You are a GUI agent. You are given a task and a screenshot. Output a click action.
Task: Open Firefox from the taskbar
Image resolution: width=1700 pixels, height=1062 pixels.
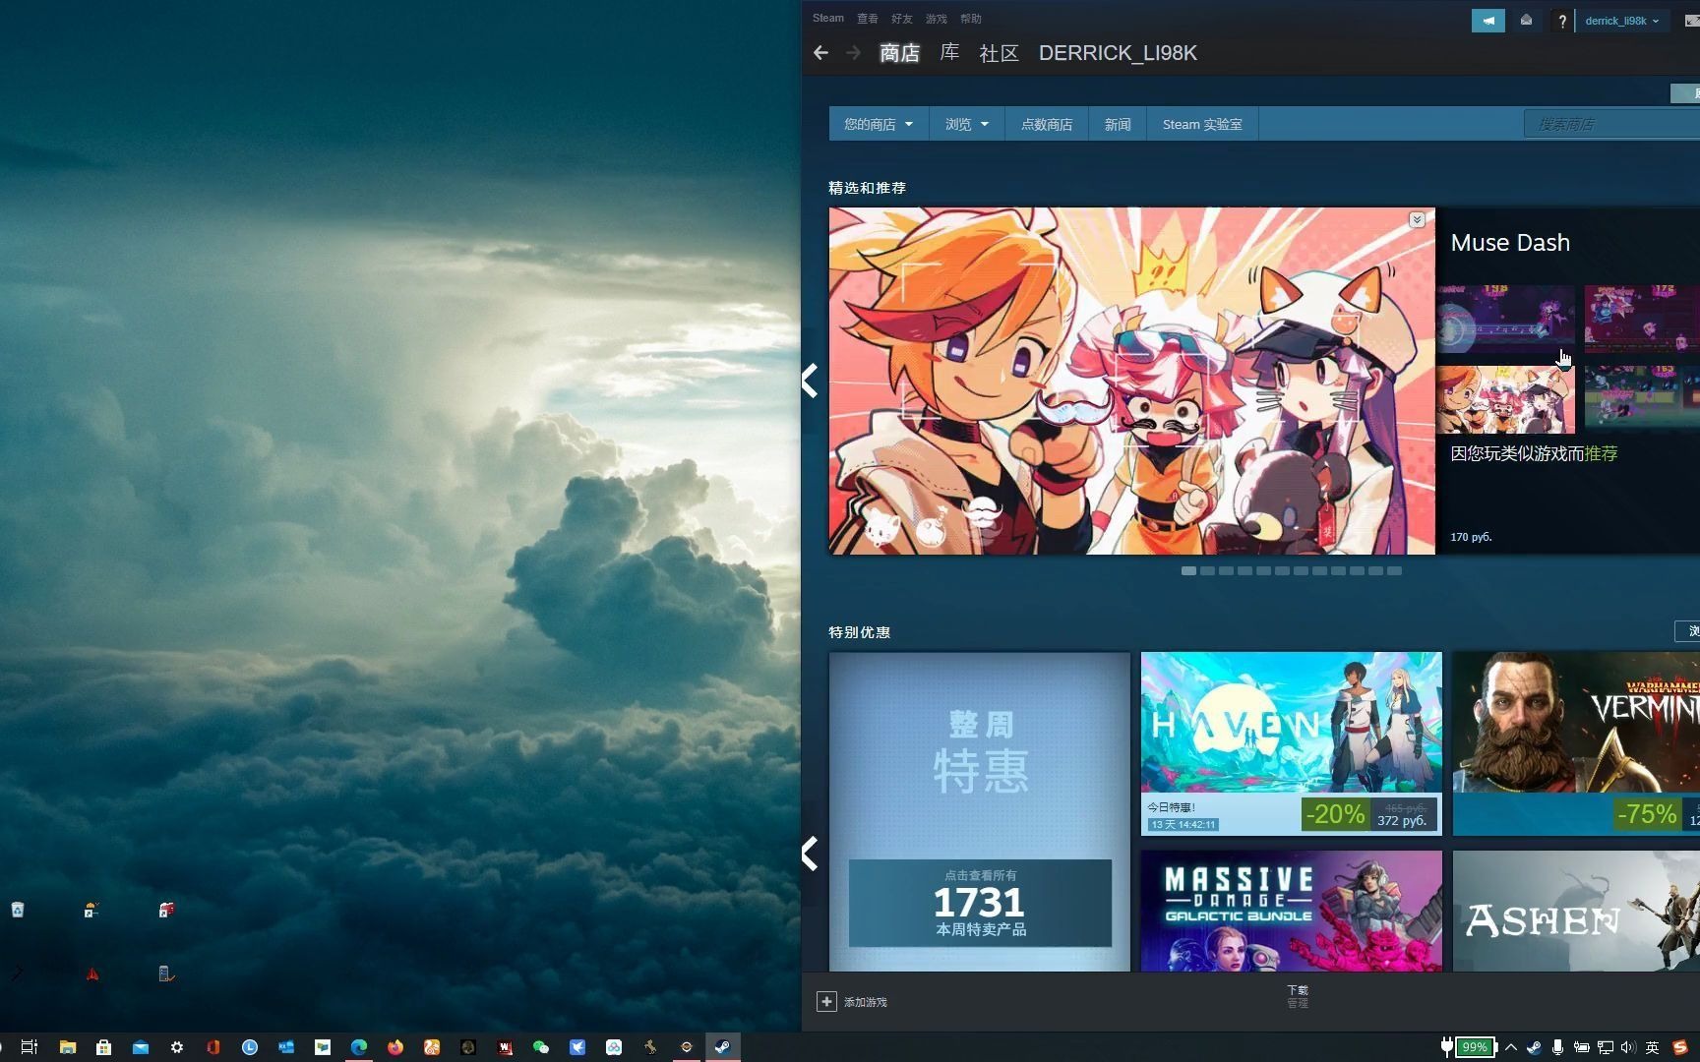[x=395, y=1047]
